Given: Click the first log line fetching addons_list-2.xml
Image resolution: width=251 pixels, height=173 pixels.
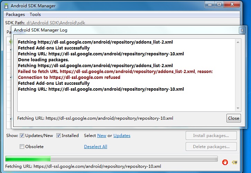Looking at the screenshot, I should (x=95, y=42).
